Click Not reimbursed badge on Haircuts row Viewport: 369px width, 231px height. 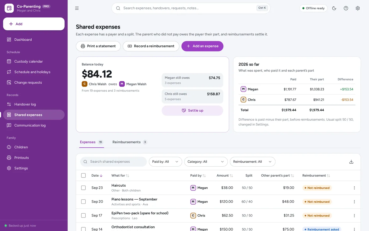(317, 188)
